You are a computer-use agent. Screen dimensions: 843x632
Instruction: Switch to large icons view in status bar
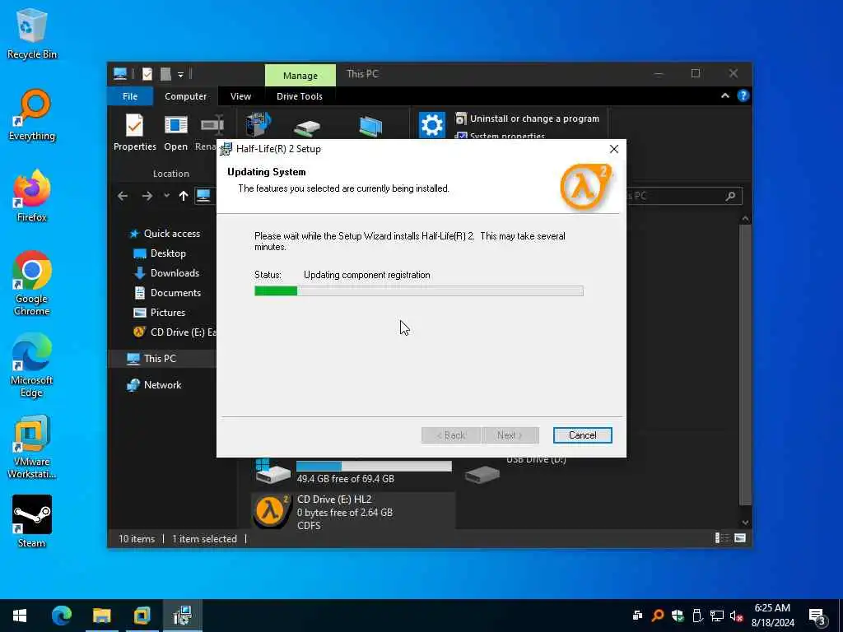pyautogui.click(x=740, y=538)
